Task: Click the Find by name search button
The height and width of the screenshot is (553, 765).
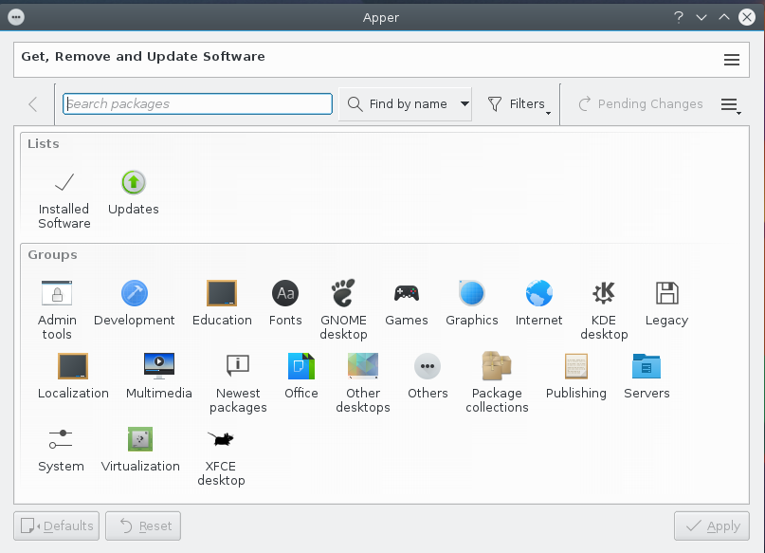Action: coord(397,104)
